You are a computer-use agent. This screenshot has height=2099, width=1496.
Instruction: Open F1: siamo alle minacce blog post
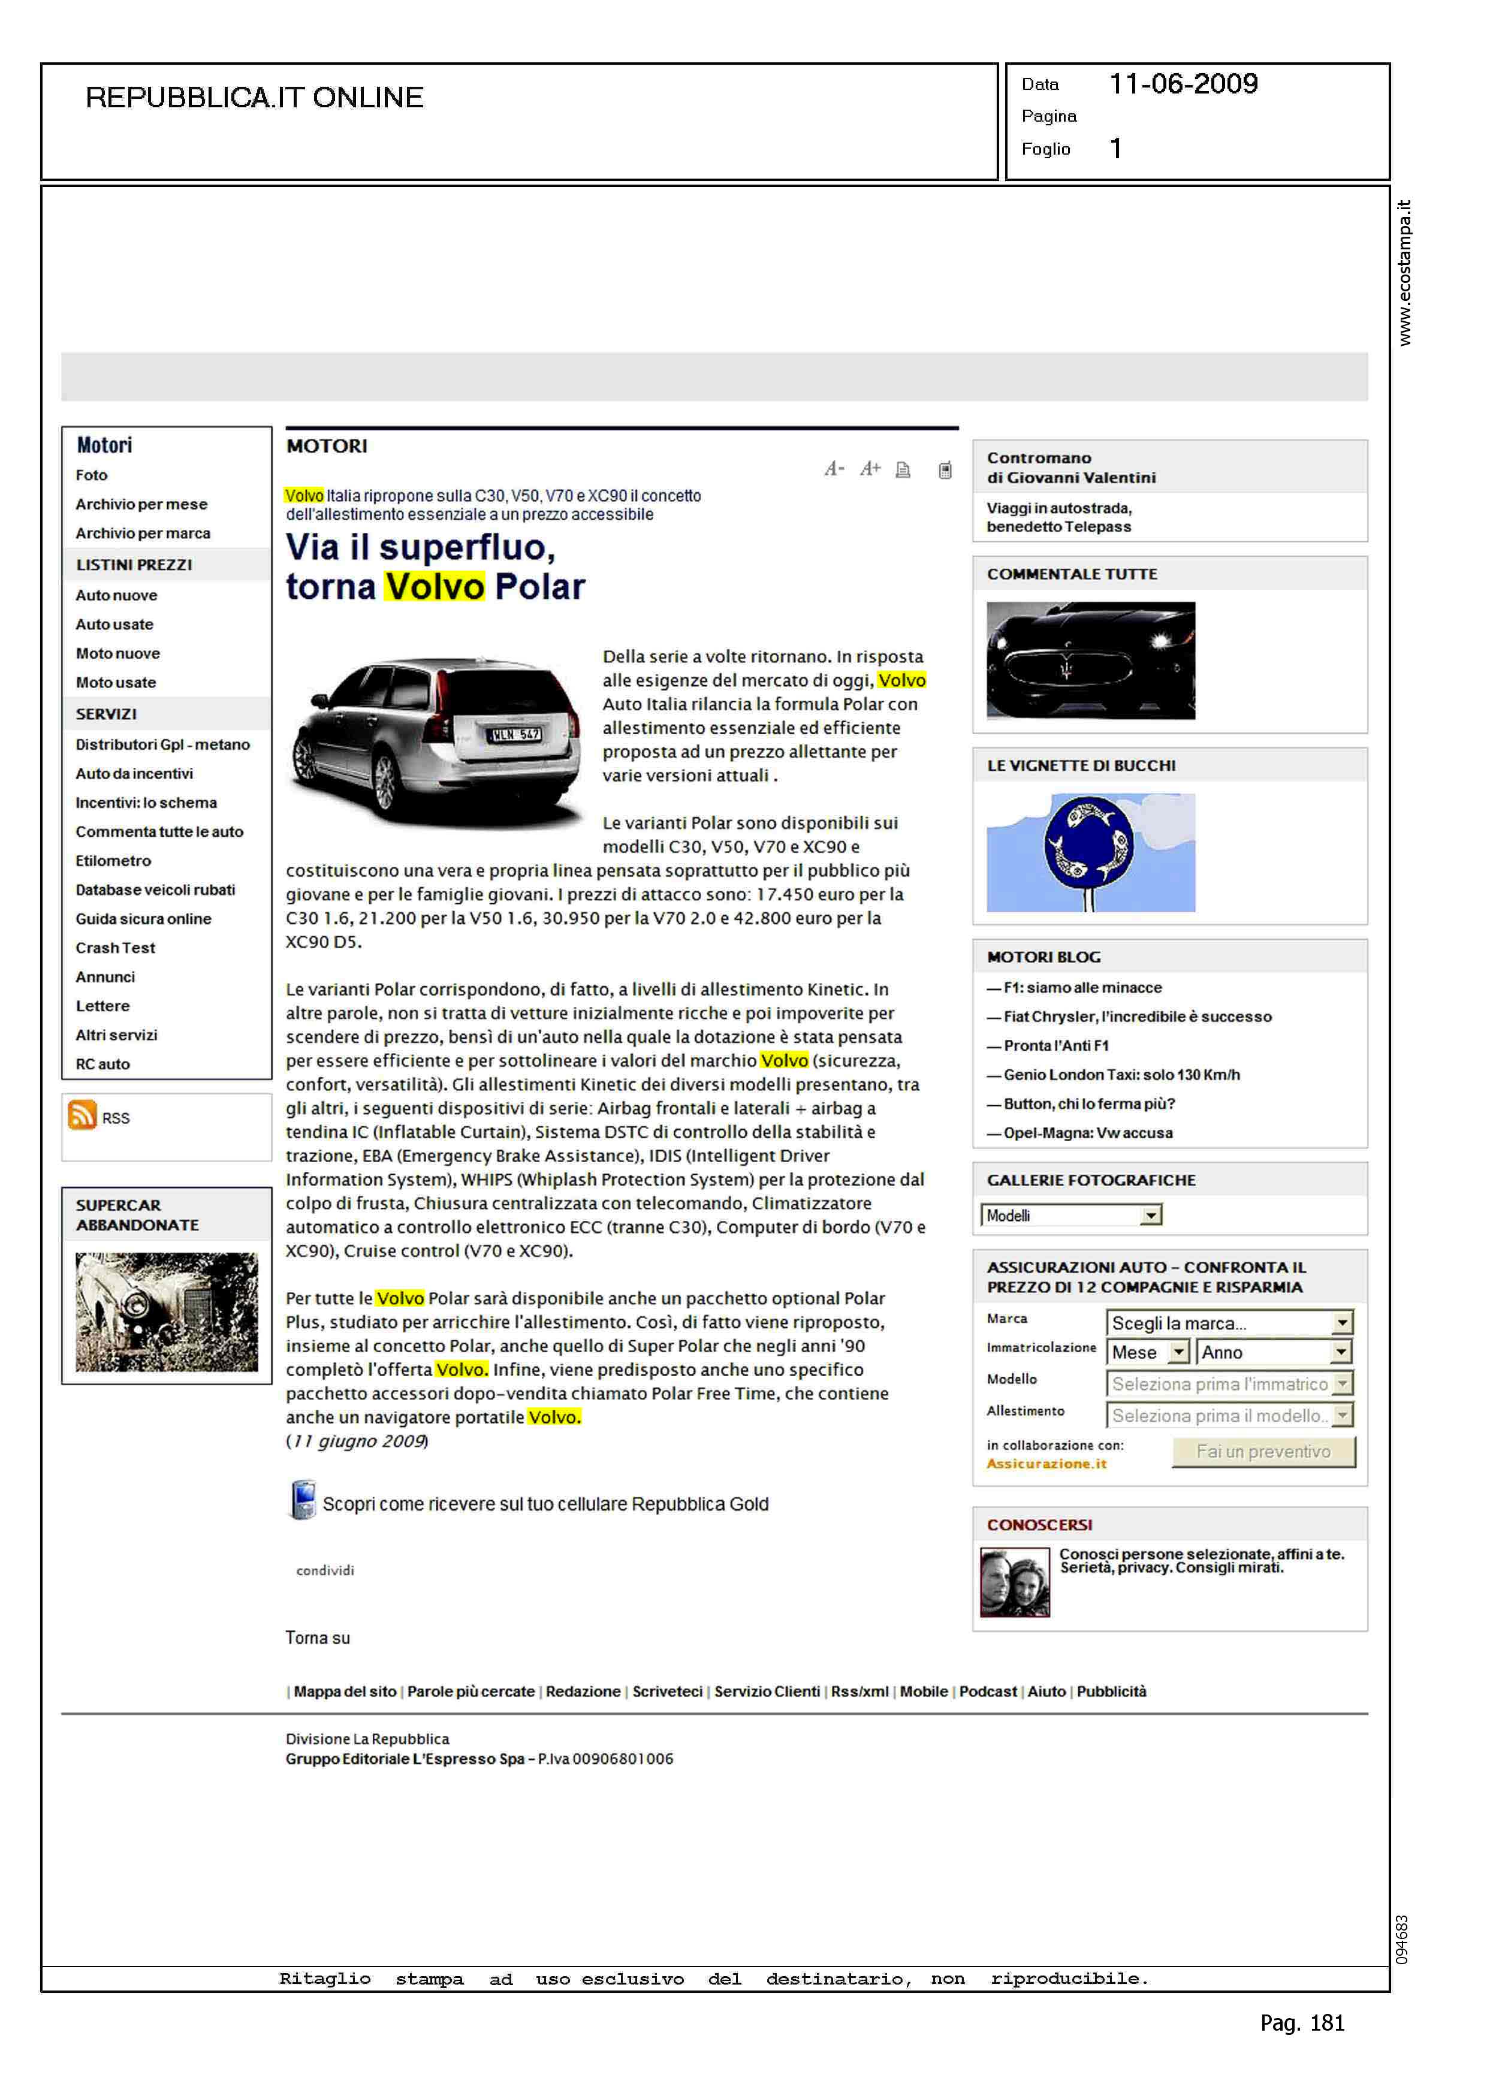tap(1082, 987)
